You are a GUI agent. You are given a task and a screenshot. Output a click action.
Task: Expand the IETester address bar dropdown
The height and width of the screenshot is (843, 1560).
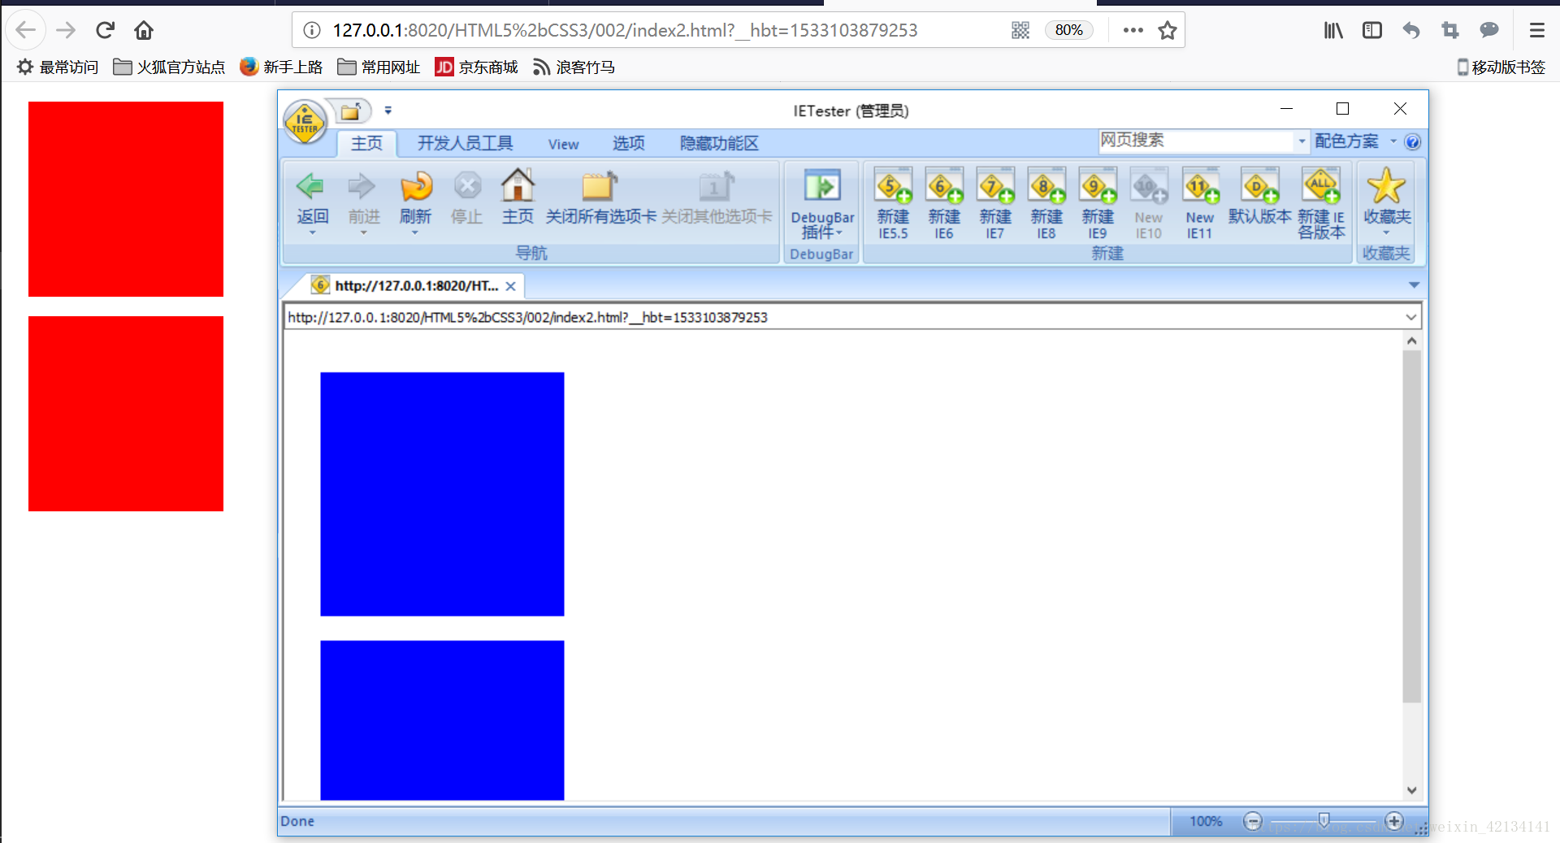pos(1411,317)
